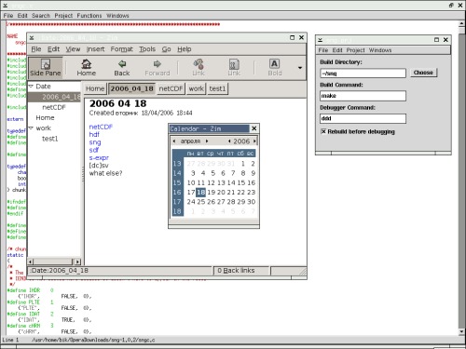Focus the Debugger Command input field
This screenshot has height=349, width=466.
(x=363, y=118)
